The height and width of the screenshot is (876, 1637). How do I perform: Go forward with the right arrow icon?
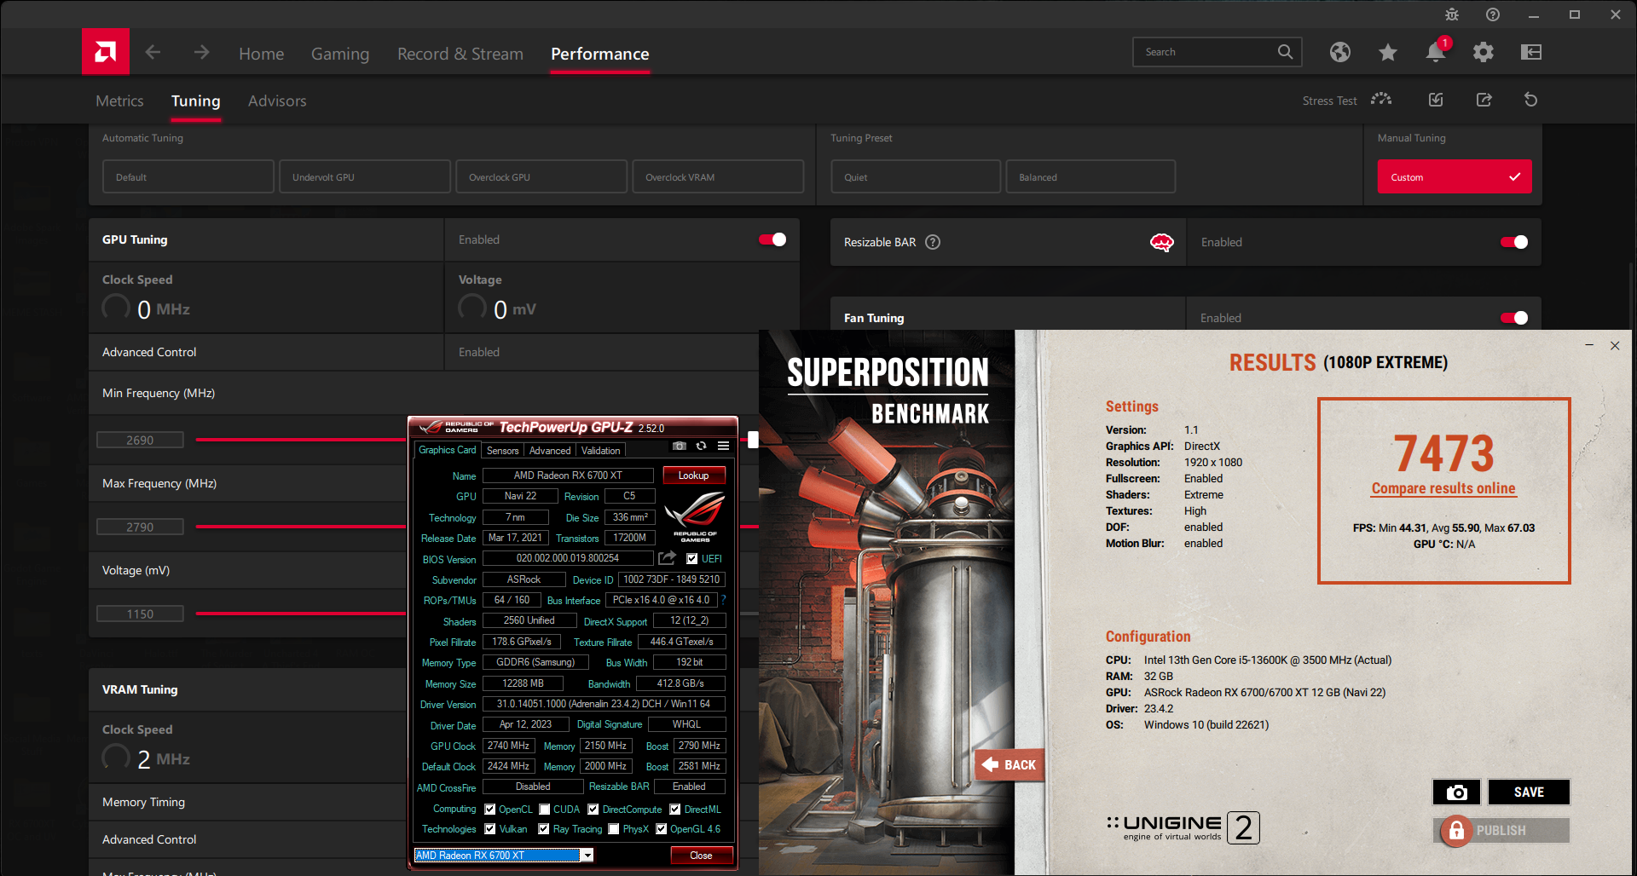201,53
